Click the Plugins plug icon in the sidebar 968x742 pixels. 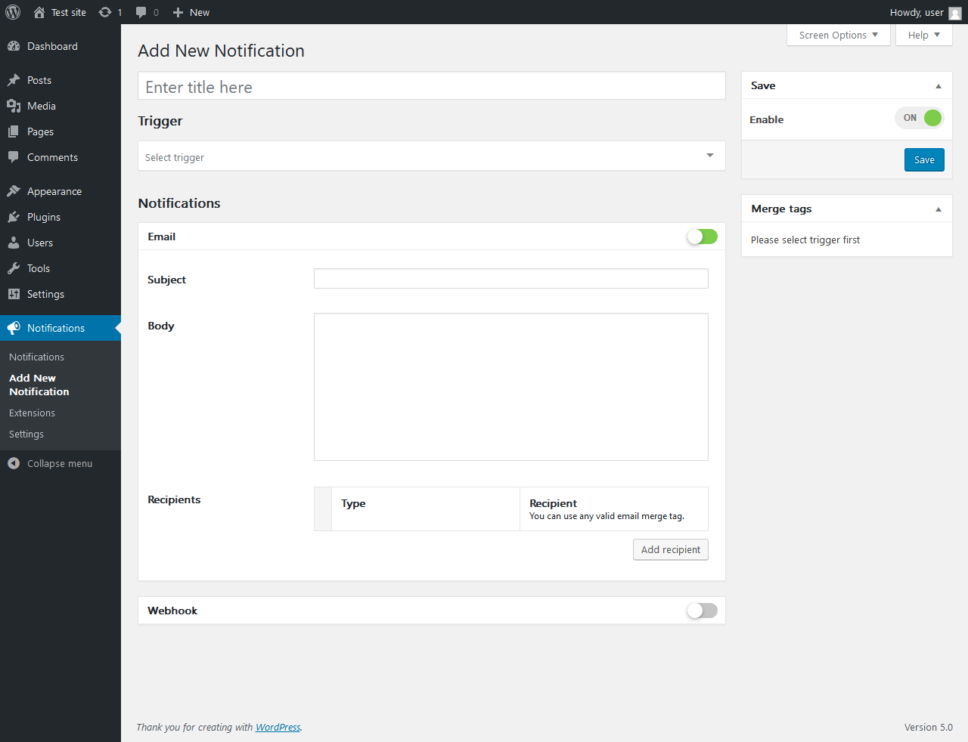(14, 217)
